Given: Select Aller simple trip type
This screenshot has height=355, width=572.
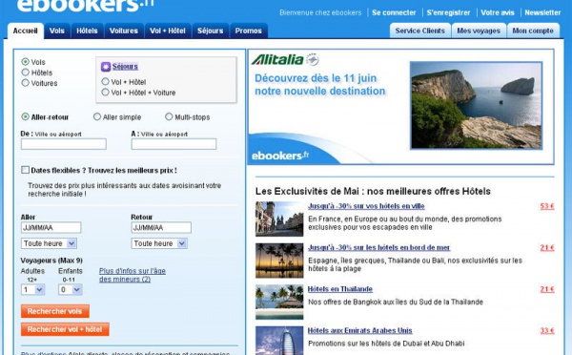Looking at the screenshot, I should click(97, 116).
